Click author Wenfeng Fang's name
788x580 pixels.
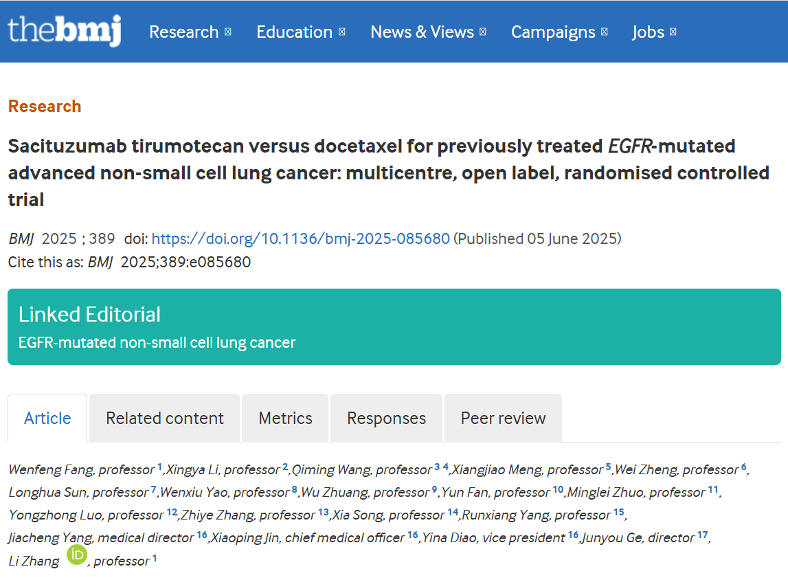tap(52, 470)
